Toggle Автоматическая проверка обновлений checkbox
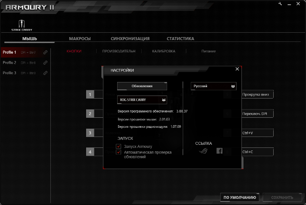 118,152
